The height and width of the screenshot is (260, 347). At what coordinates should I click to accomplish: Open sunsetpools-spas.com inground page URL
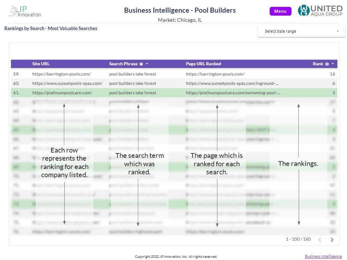click(232, 83)
